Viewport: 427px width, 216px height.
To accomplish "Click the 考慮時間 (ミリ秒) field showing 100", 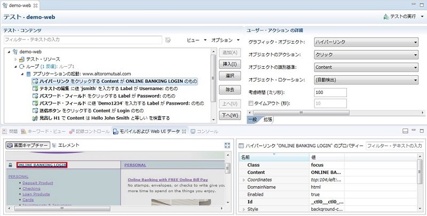I will 330,92.
